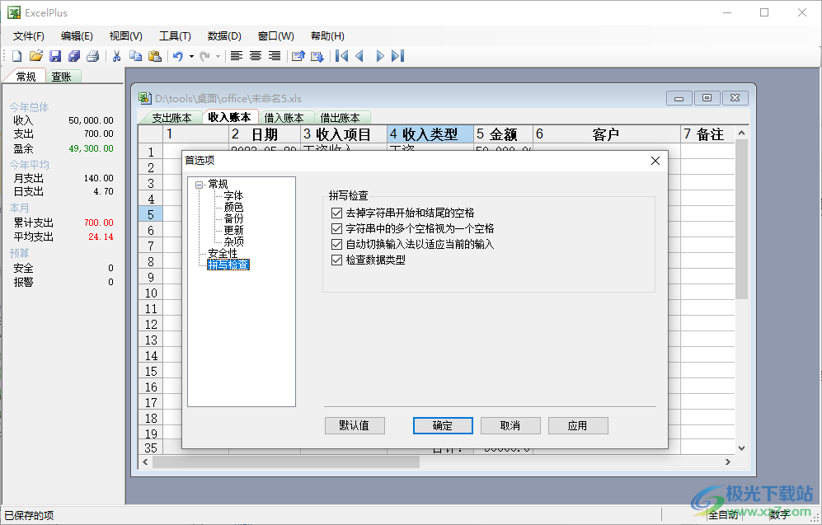
Task: Toggle 字符串中的多个空格视为一个空格 checkbox
Action: 336,228
